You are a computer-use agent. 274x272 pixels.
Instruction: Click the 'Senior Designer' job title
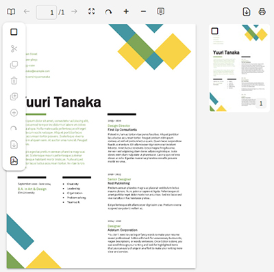click(119, 179)
